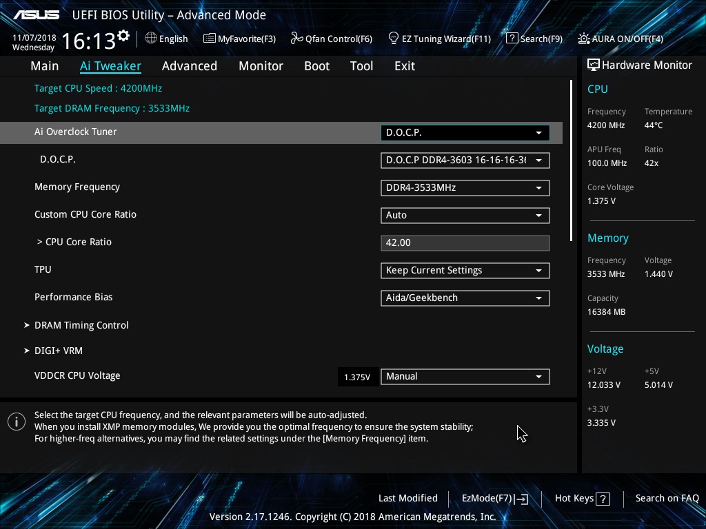Switch to EzMode(F7)

pos(495,499)
